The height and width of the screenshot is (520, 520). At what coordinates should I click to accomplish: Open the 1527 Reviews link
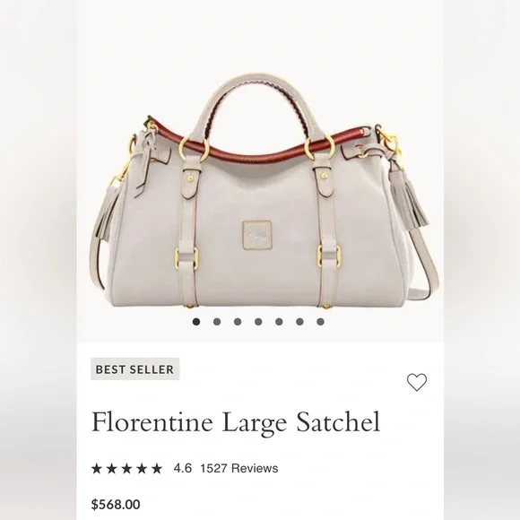coord(239,468)
